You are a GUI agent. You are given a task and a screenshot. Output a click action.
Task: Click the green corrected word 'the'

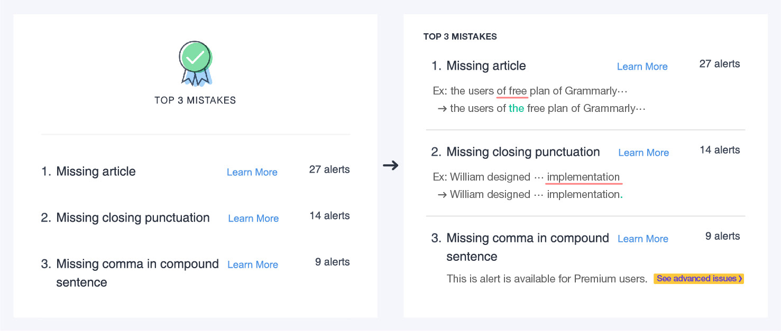click(516, 108)
